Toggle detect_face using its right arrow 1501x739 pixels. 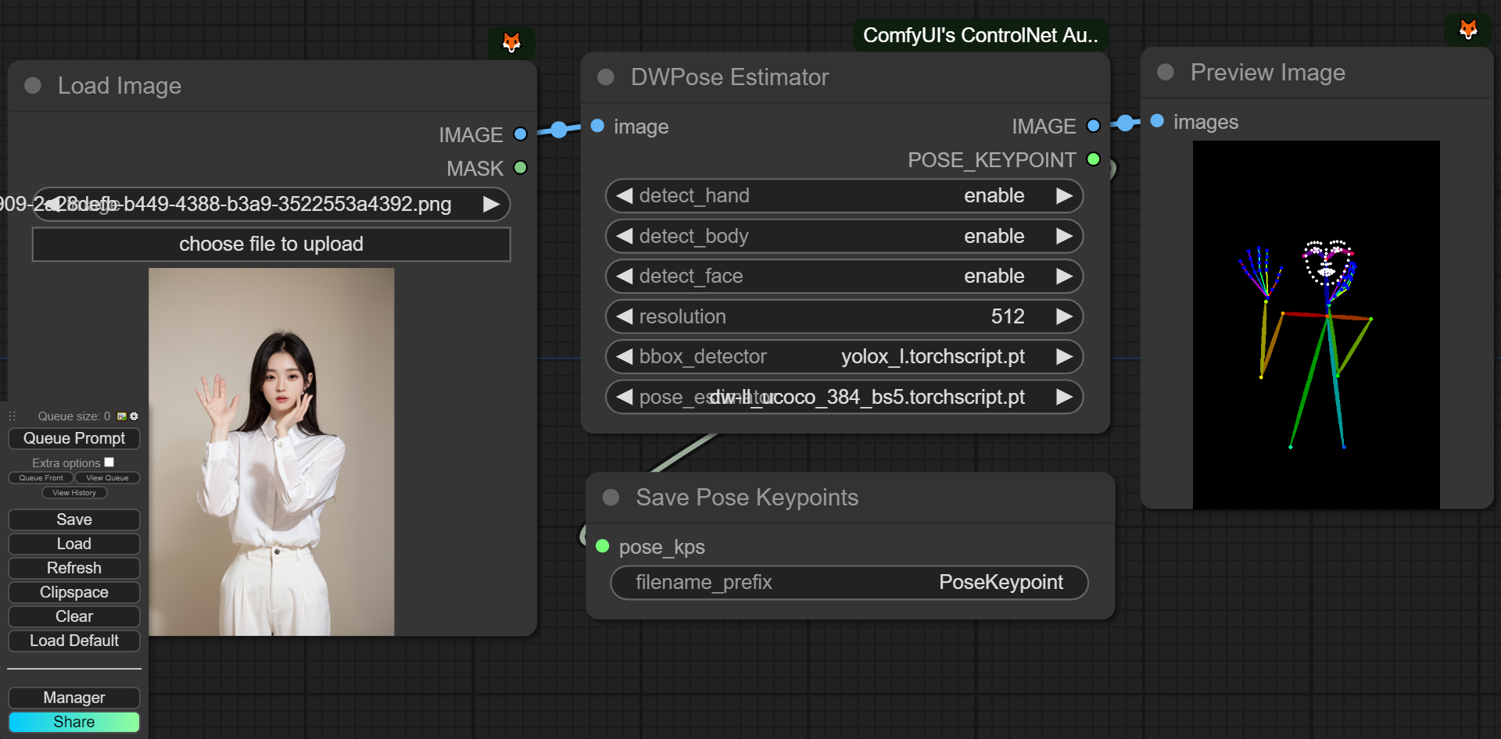point(1063,277)
